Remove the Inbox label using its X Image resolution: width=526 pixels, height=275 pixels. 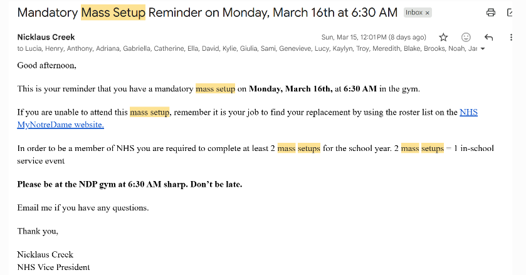tap(428, 13)
